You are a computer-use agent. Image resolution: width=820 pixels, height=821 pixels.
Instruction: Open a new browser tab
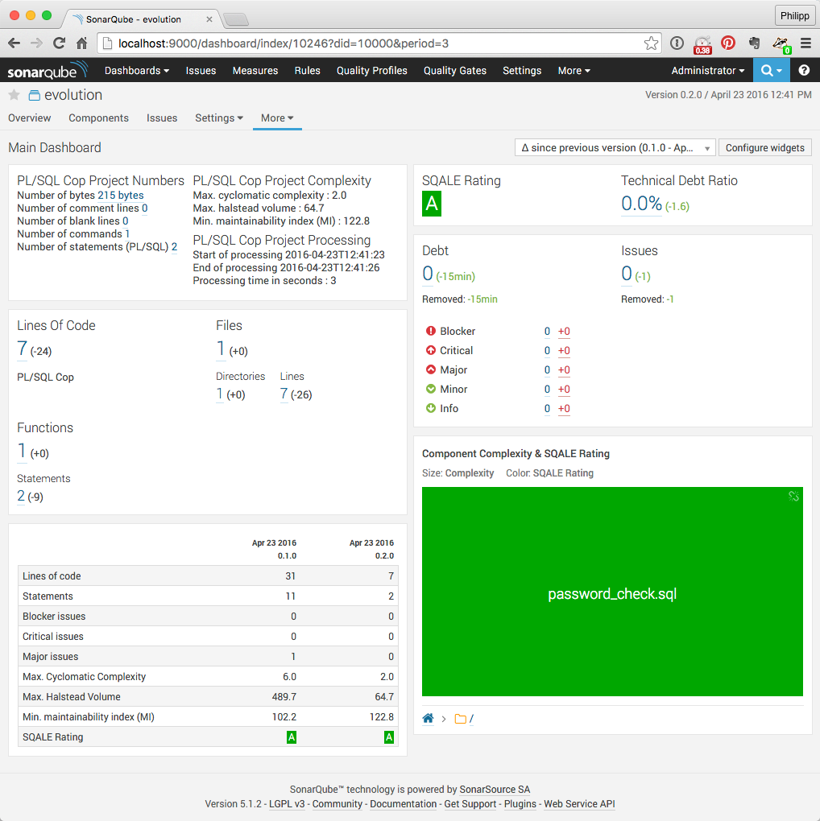coord(236,20)
